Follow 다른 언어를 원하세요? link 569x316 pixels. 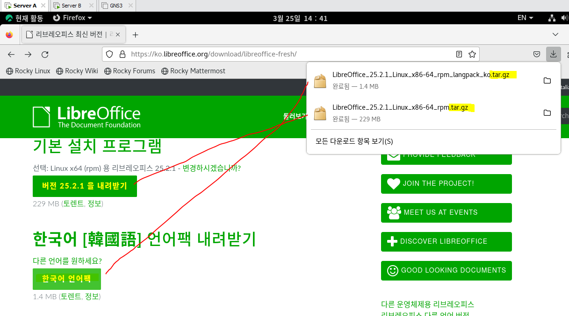[x=67, y=260]
